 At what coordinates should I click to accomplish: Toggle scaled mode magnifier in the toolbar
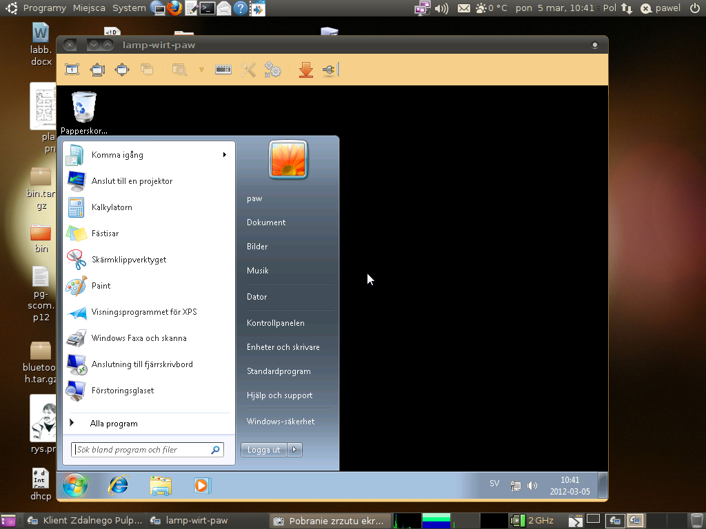click(179, 70)
